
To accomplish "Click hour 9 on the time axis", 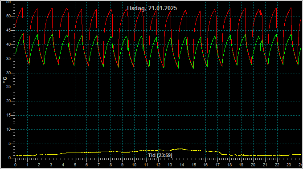I will [123, 165].
